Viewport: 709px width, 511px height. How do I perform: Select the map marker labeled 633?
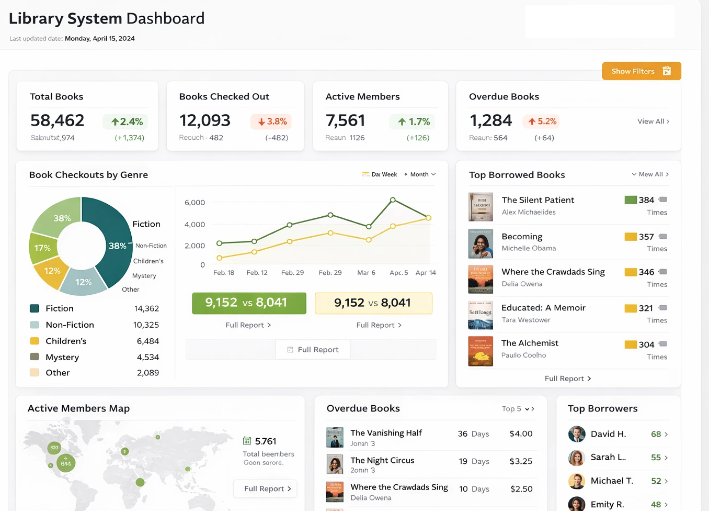tap(54, 448)
